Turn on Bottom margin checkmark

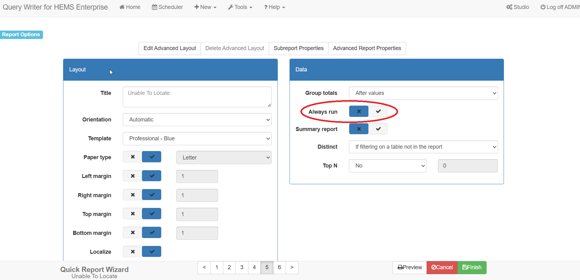[152, 232]
